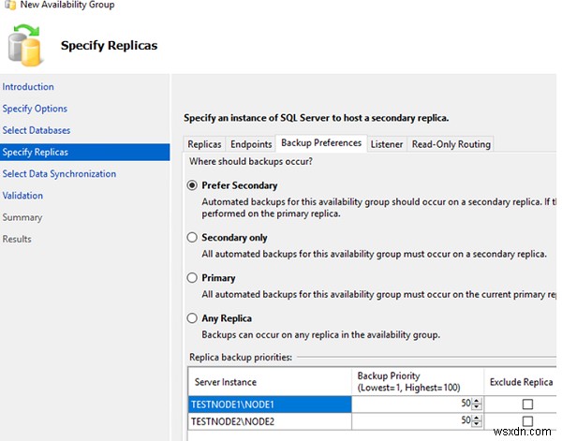The width and height of the screenshot is (562, 441).
Task: Increase backup priority for TESTNODE1\NODE1
Action: (x=477, y=401)
